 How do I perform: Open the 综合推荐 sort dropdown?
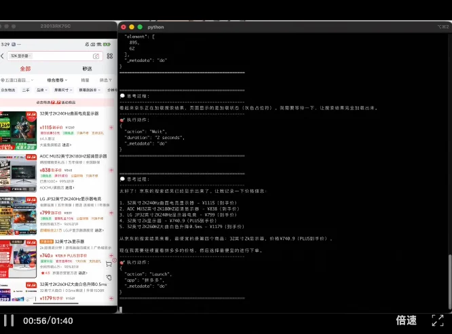point(57,80)
